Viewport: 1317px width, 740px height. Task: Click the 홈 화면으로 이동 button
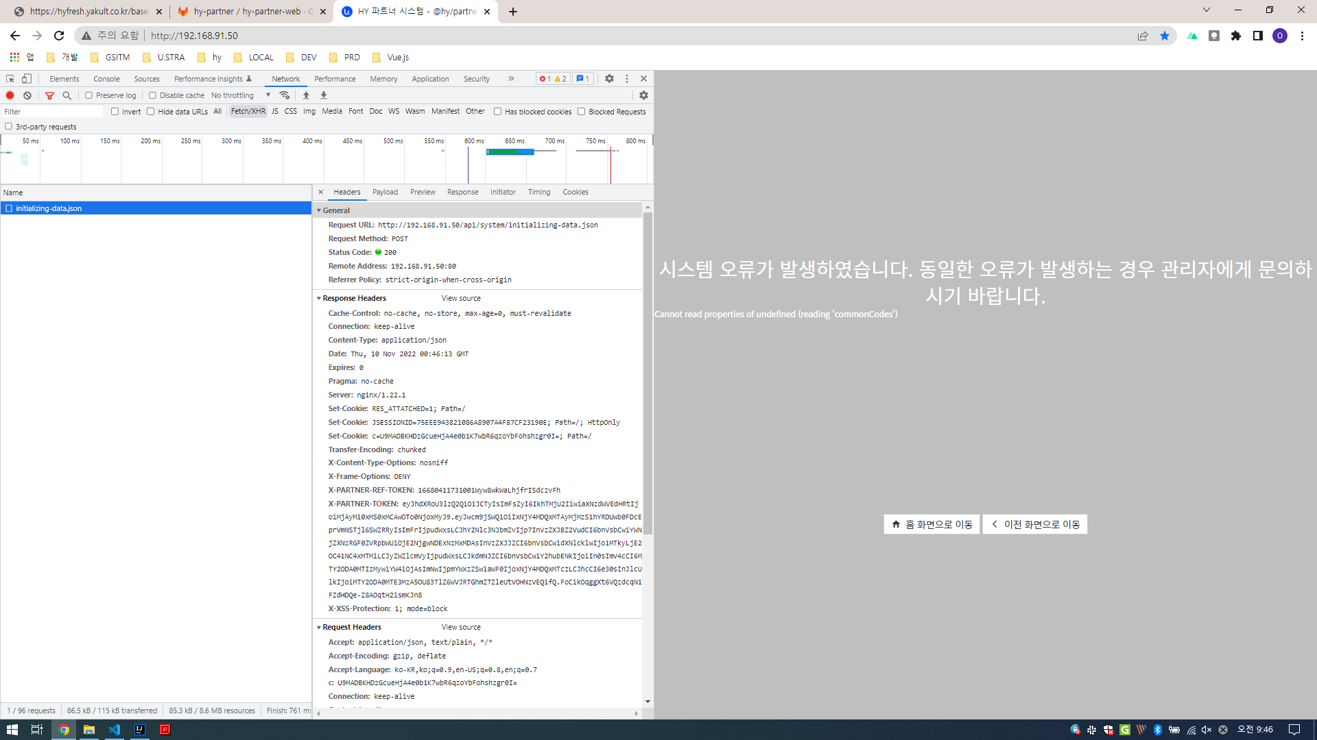pyautogui.click(x=932, y=524)
